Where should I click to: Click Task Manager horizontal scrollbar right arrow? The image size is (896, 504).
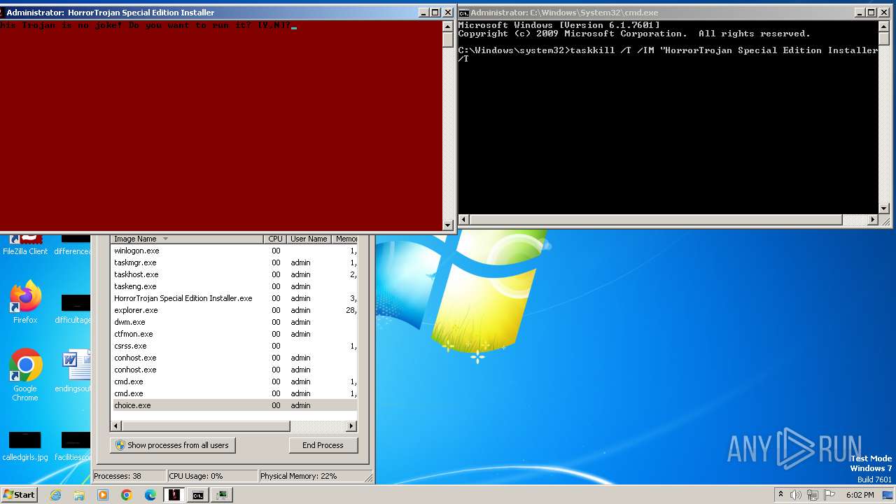[351, 426]
